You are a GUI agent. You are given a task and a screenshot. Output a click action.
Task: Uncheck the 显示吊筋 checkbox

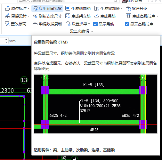pos(95,24)
